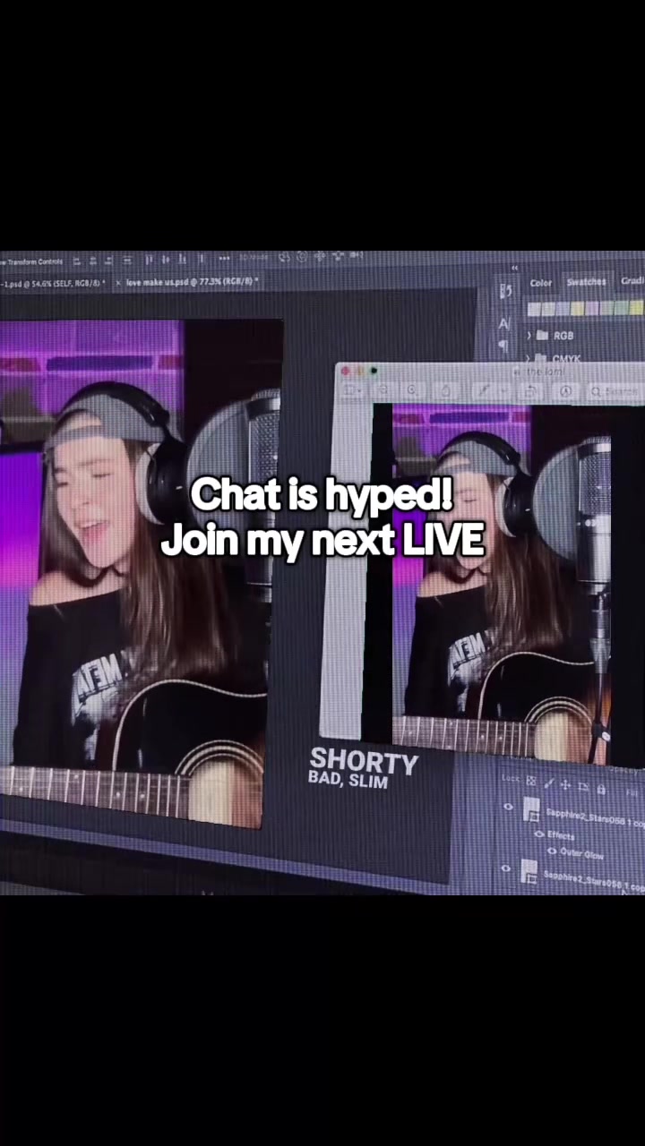Viewport: 645px width, 1146px height.
Task: Click the SHORTY text on canvas
Action: (364, 761)
